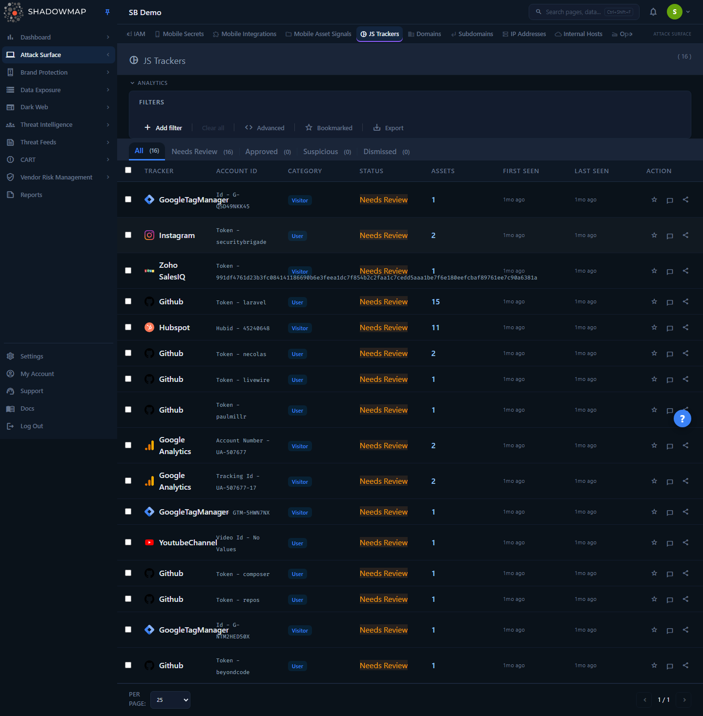Expand the Data Exposure menu
This screenshot has height=716, width=703.
59,90
